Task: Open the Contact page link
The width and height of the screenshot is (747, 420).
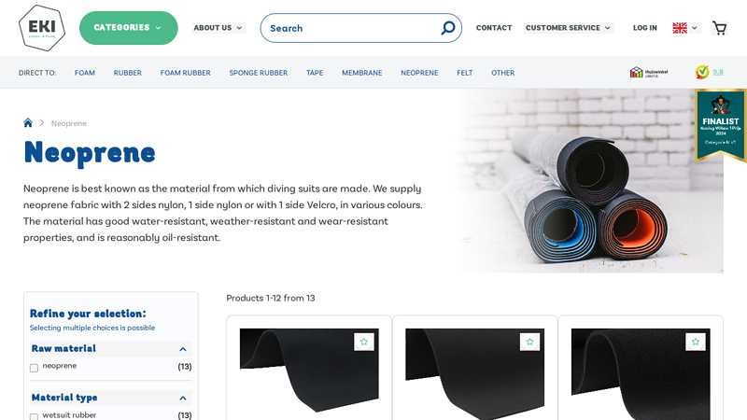Action: tap(494, 28)
